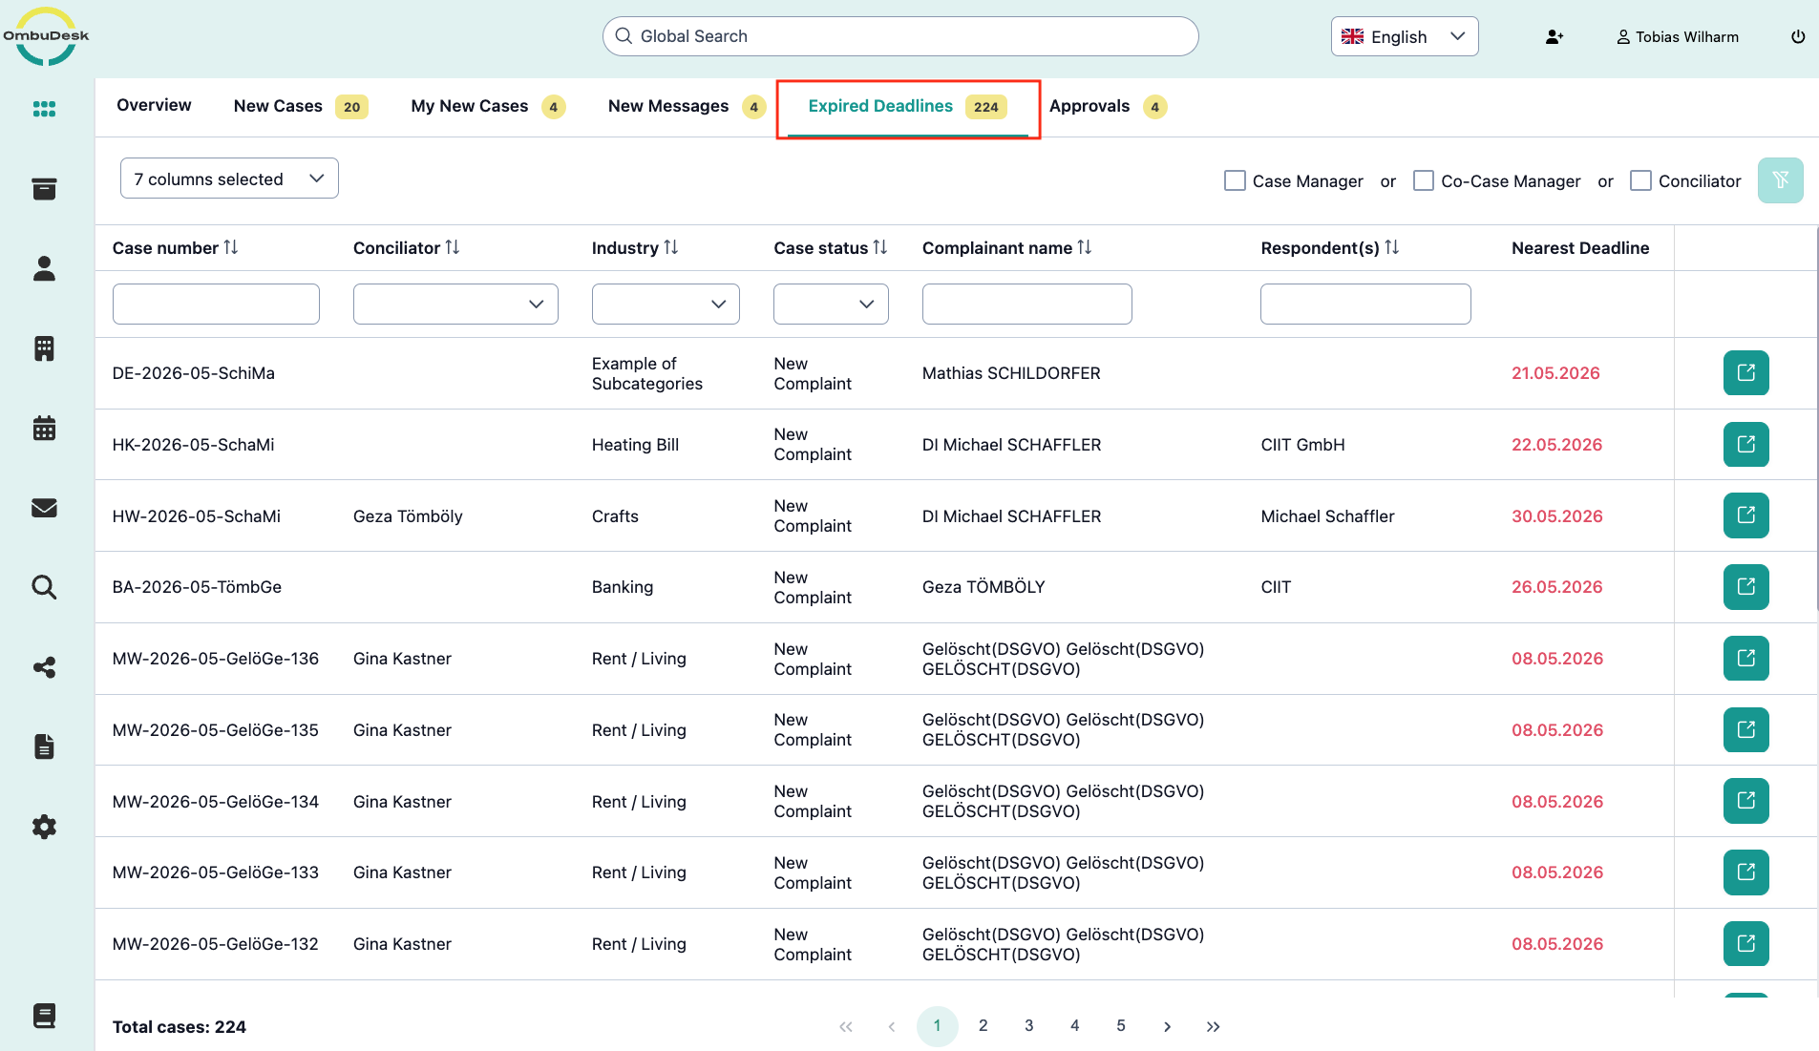The image size is (1819, 1051).
Task: Open the settings gear icon in sidebar
Action: [44, 827]
